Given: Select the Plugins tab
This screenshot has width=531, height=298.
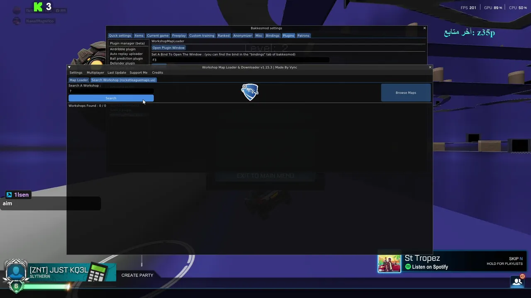Looking at the screenshot, I should click(x=288, y=36).
